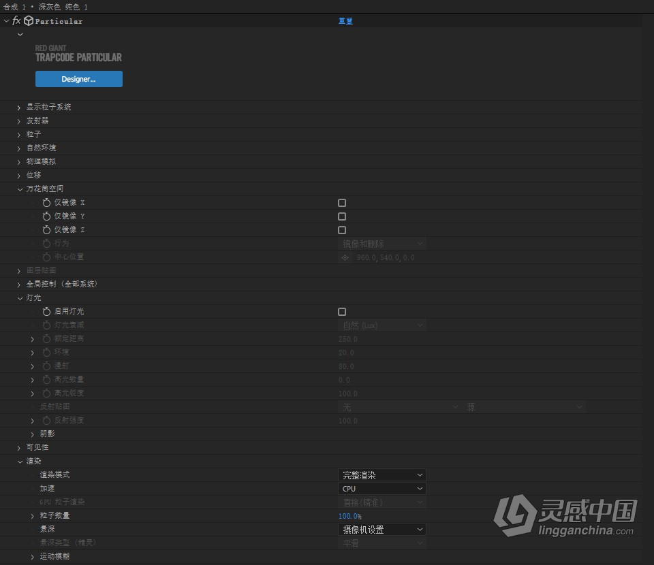Click stopwatch icon for 高光数量
Image resolution: width=654 pixels, height=565 pixels.
coord(46,380)
